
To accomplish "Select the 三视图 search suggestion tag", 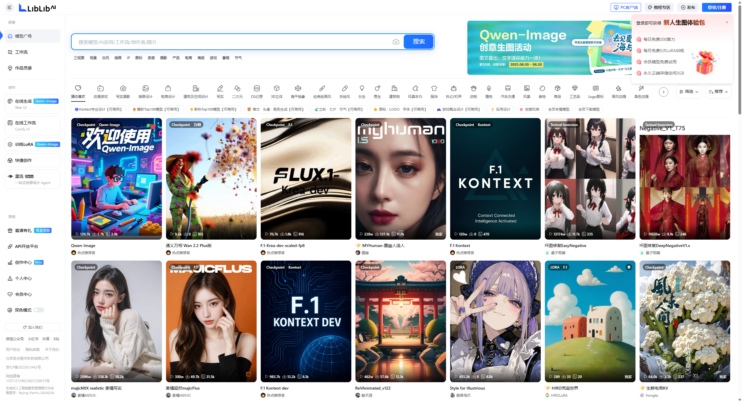I will coord(79,58).
